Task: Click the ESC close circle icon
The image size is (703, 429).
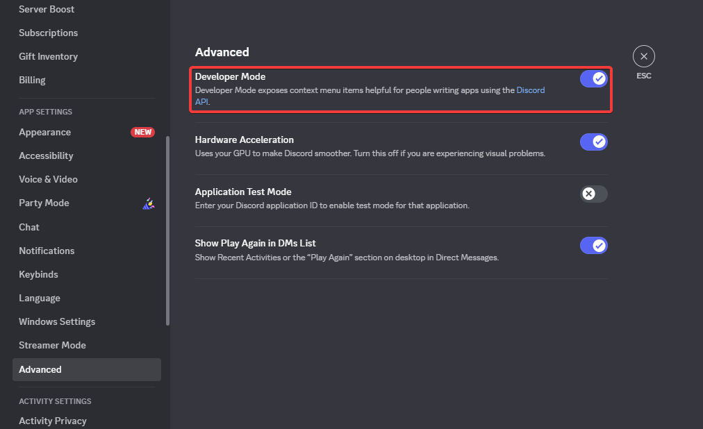Action: tap(643, 56)
